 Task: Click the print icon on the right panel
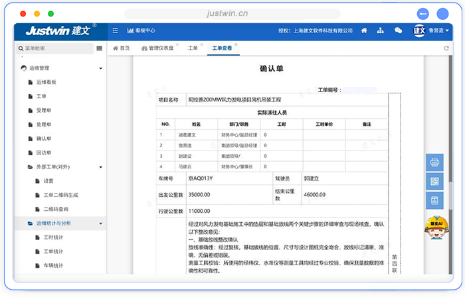[x=435, y=162]
